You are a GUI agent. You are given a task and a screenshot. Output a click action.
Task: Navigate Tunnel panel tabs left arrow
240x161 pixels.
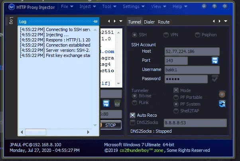(214, 21)
